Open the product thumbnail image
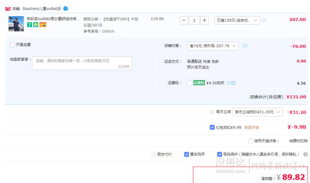 click(x=16, y=24)
